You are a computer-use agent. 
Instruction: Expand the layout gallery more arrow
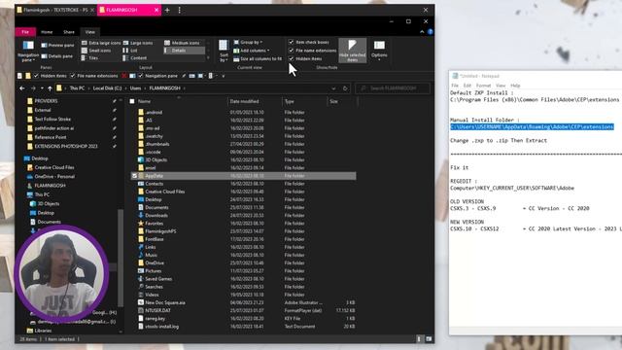[x=208, y=58]
